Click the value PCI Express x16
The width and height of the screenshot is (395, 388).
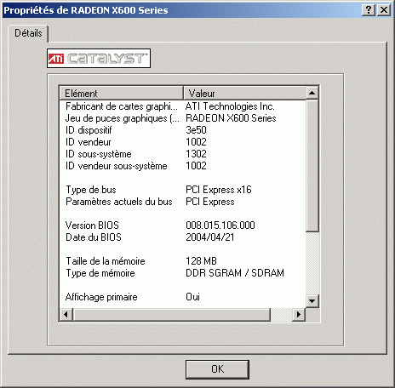[x=219, y=190]
